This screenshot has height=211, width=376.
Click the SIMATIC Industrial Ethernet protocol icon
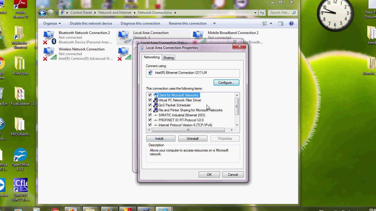(x=156, y=115)
